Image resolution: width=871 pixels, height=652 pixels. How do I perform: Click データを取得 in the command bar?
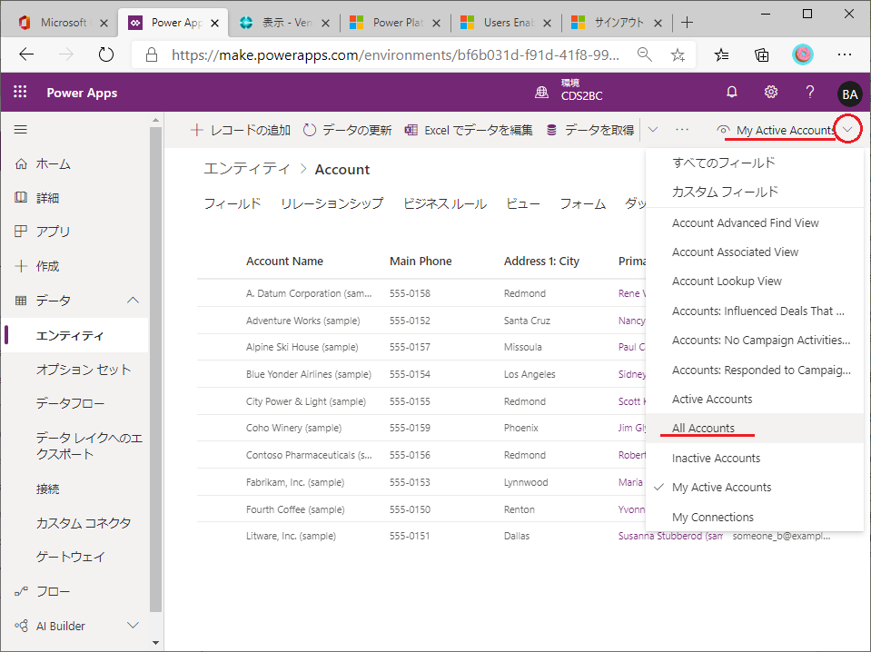[x=590, y=130]
